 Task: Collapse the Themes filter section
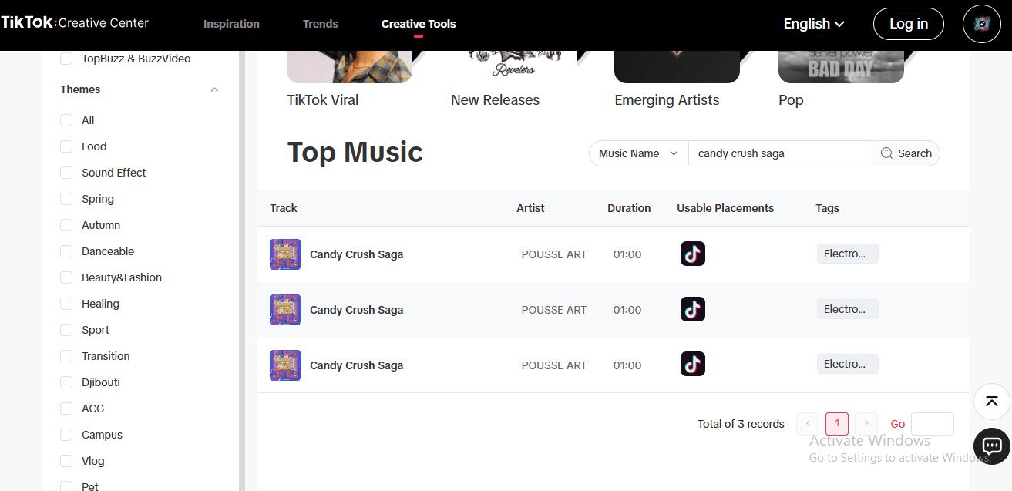(214, 89)
